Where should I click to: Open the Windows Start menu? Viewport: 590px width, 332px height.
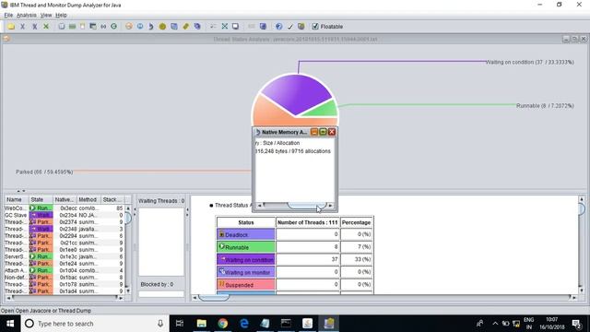click(x=10, y=324)
